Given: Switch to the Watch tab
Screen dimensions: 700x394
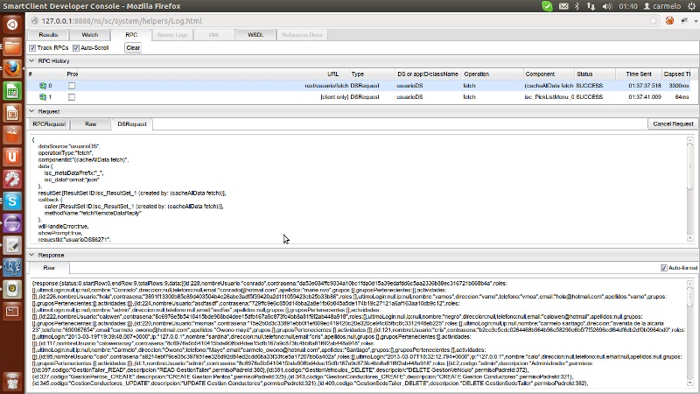Looking at the screenshot, I should [x=90, y=34].
